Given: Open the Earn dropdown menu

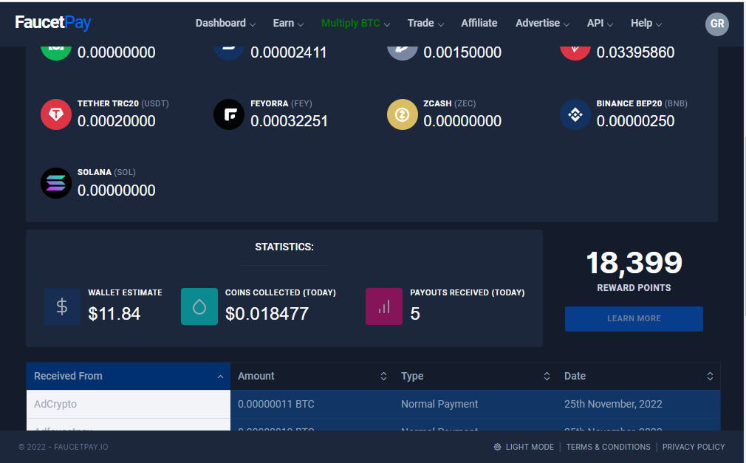Looking at the screenshot, I should coord(288,24).
